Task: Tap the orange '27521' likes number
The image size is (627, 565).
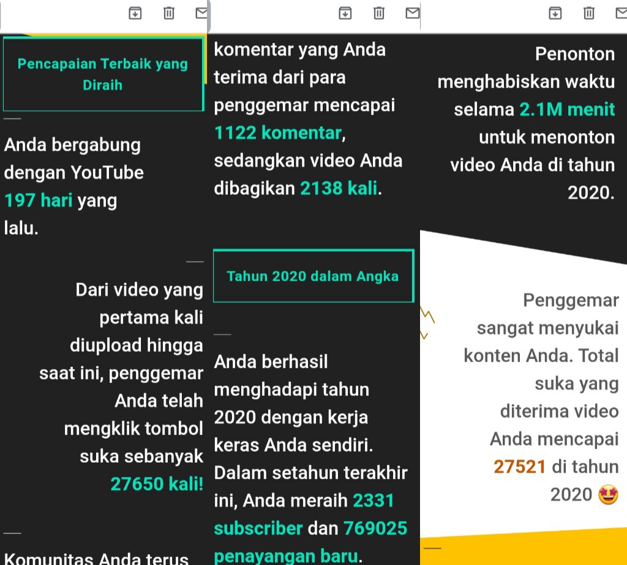Action: (x=519, y=466)
